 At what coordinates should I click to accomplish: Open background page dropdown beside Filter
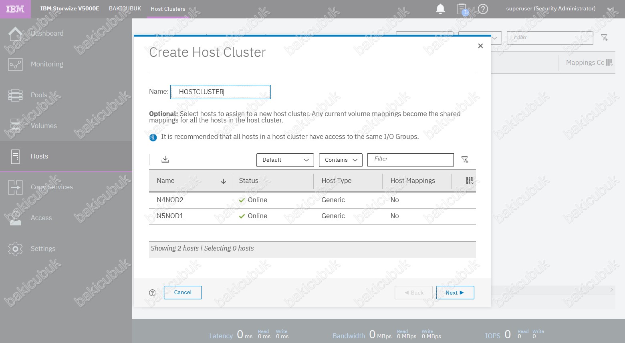(x=480, y=38)
